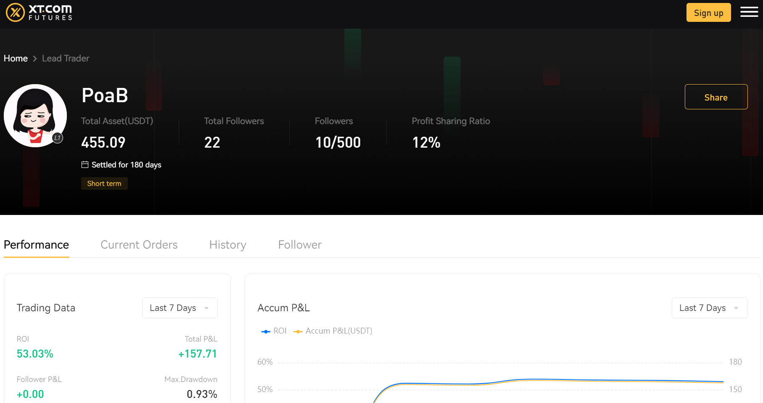Switch to the Current Orders tab
This screenshot has height=403, width=763.
[x=139, y=245]
